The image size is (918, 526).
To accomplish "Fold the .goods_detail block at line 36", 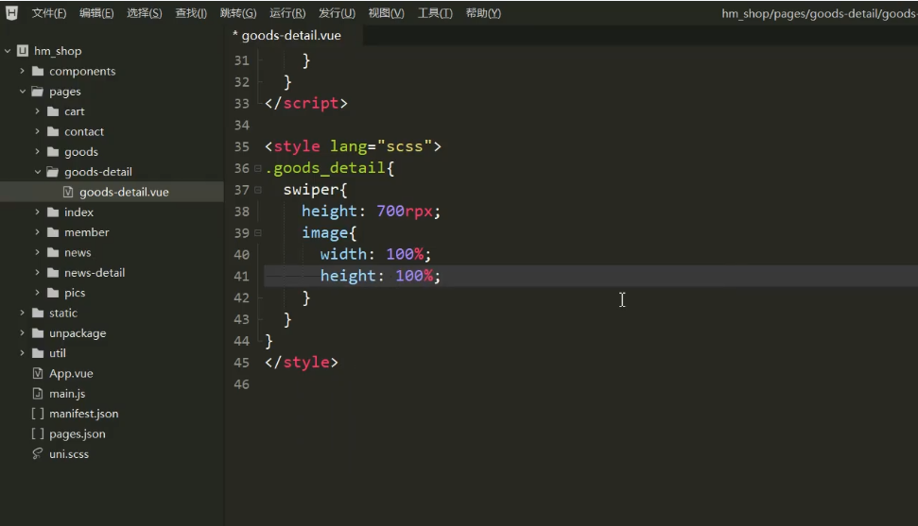I will coord(257,168).
